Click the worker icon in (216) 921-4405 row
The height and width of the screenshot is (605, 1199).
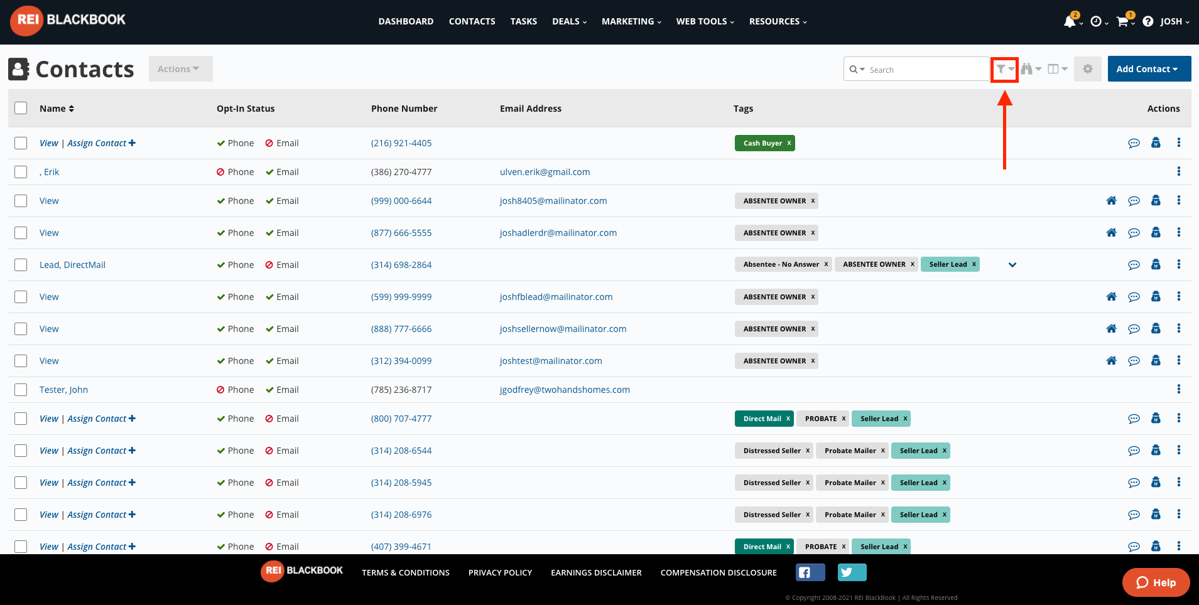pos(1156,142)
